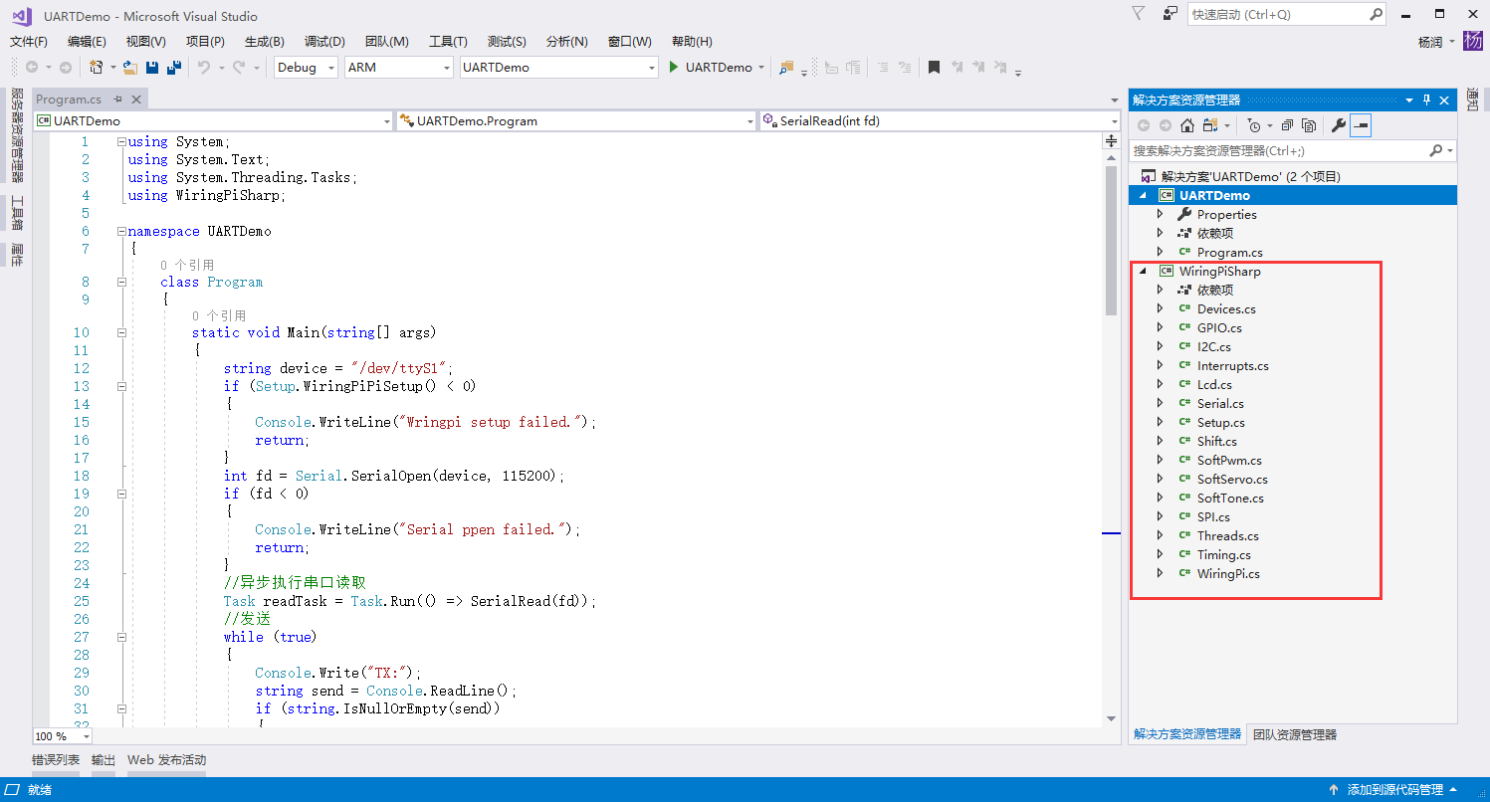Open the 调试(D) menu
The height and width of the screenshot is (802, 1490).
pos(324,42)
